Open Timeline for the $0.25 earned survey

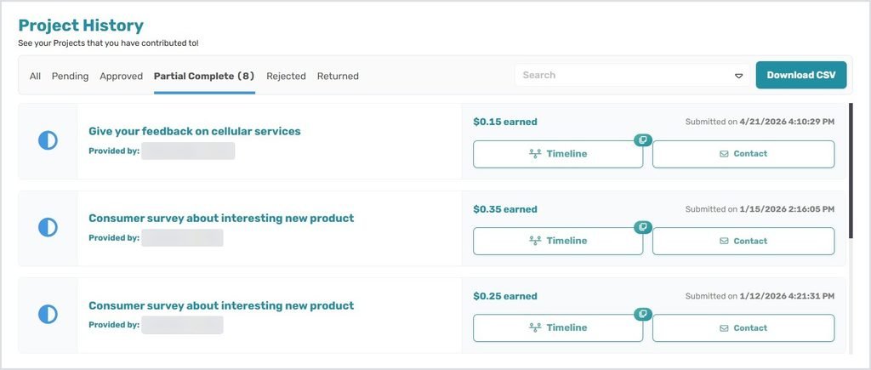558,327
